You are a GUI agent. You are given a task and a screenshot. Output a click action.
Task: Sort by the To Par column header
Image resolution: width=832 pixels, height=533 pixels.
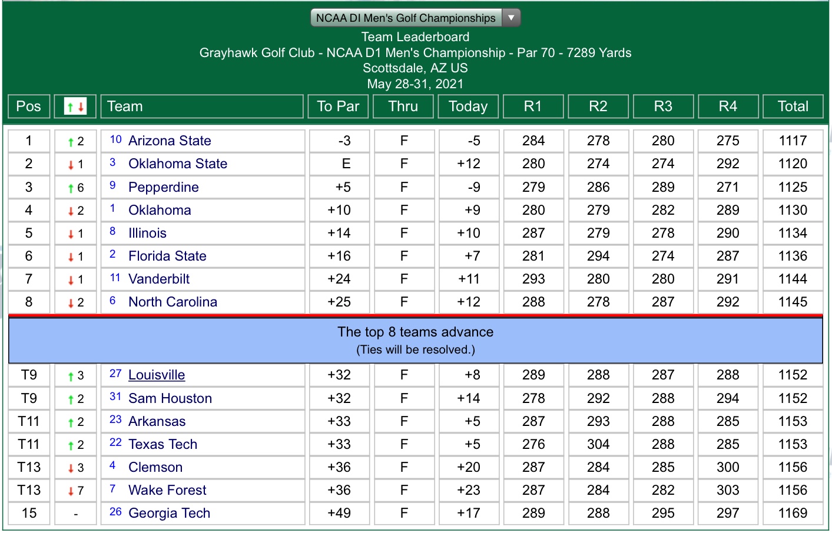pyautogui.click(x=338, y=106)
